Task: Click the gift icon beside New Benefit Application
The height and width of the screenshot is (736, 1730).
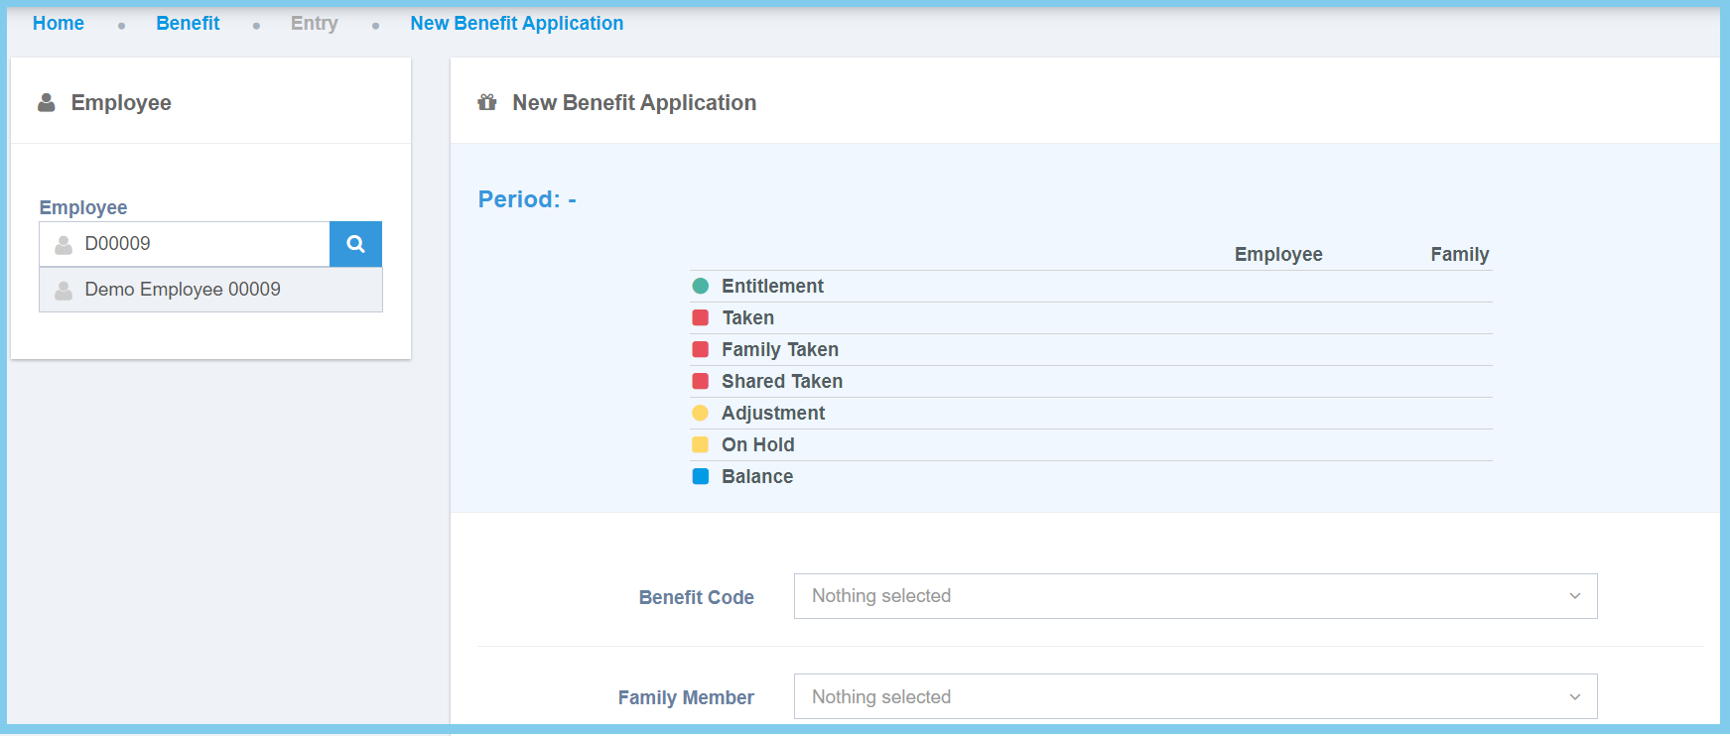Action: 487,103
